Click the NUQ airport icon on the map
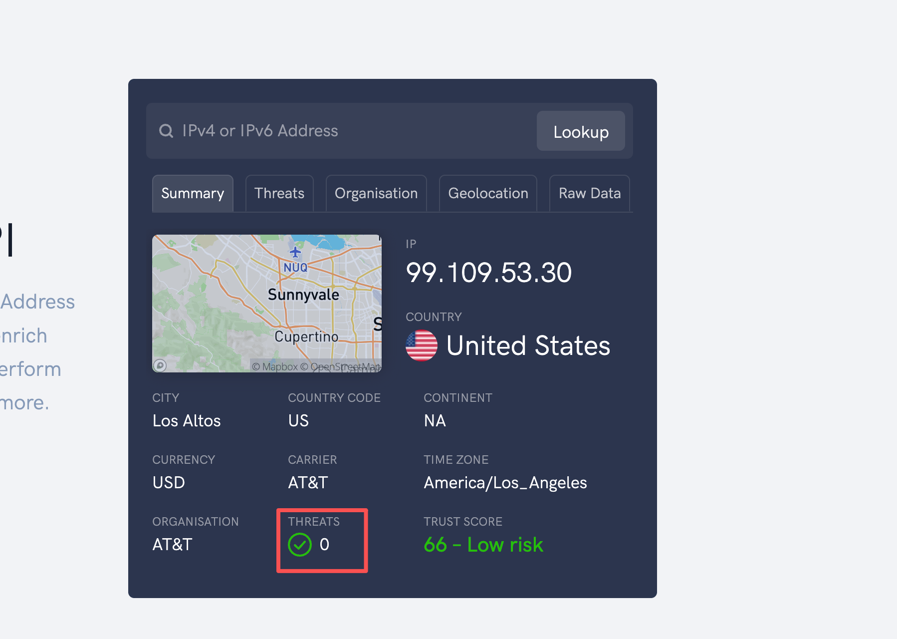 295,252
